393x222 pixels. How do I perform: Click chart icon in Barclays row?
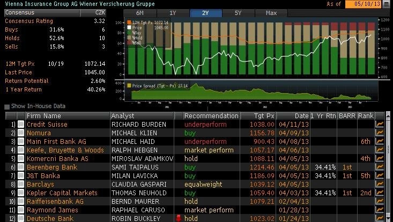pyautogui.click(x=380, y=184)
